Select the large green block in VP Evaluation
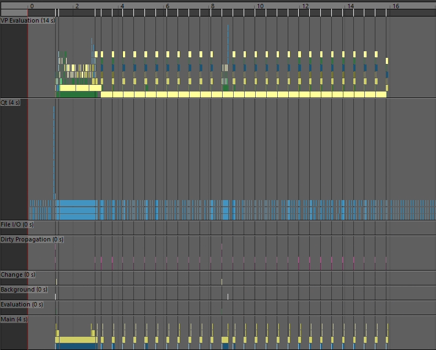The height and width of the screenshot is (350, 436). pos(77,94)
